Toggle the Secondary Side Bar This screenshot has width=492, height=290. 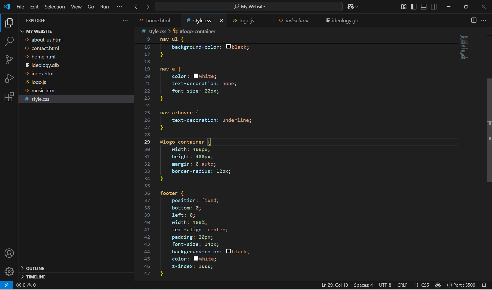point(434,7)
